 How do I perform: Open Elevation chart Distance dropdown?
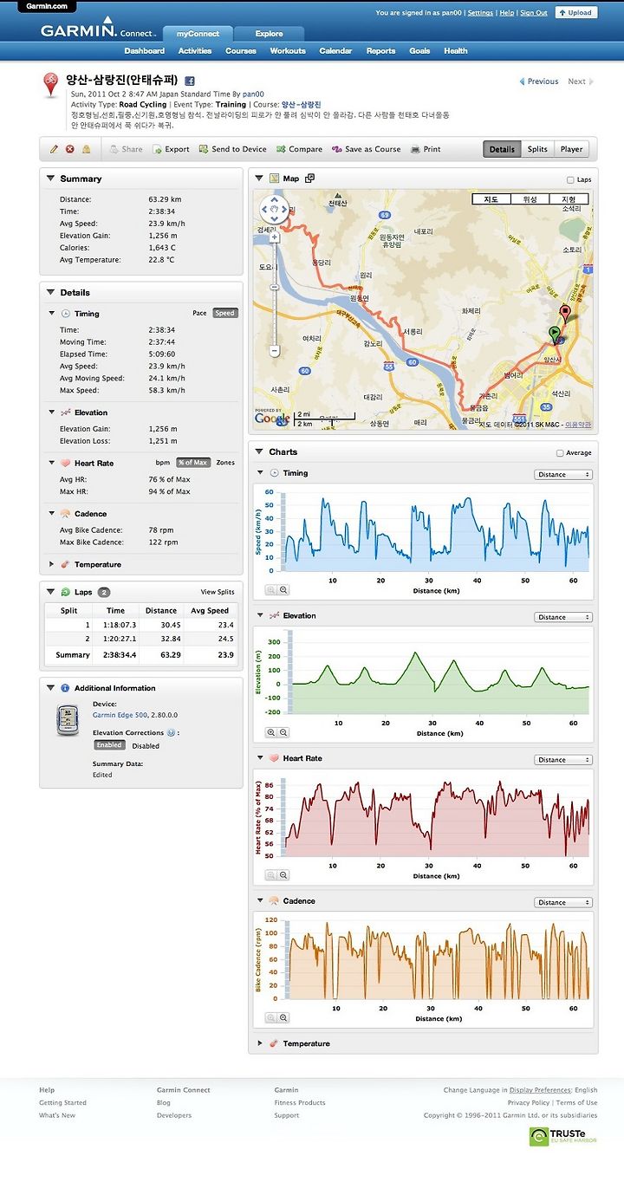click(x=563, y=618)
